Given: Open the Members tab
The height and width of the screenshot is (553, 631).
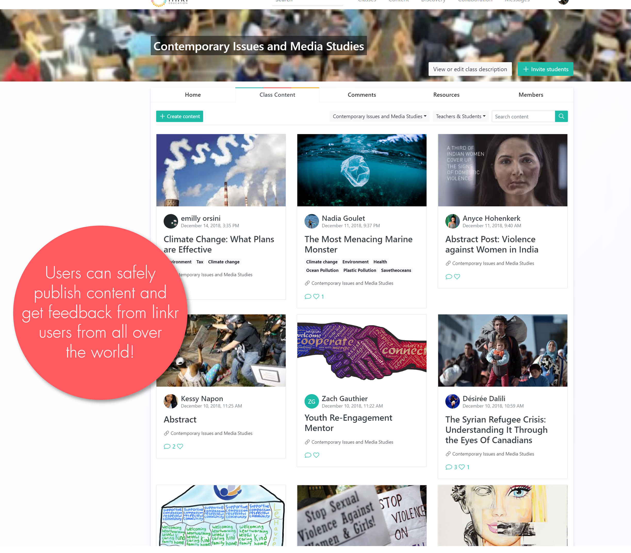Looking at the screenshot, I should point(531,95).
